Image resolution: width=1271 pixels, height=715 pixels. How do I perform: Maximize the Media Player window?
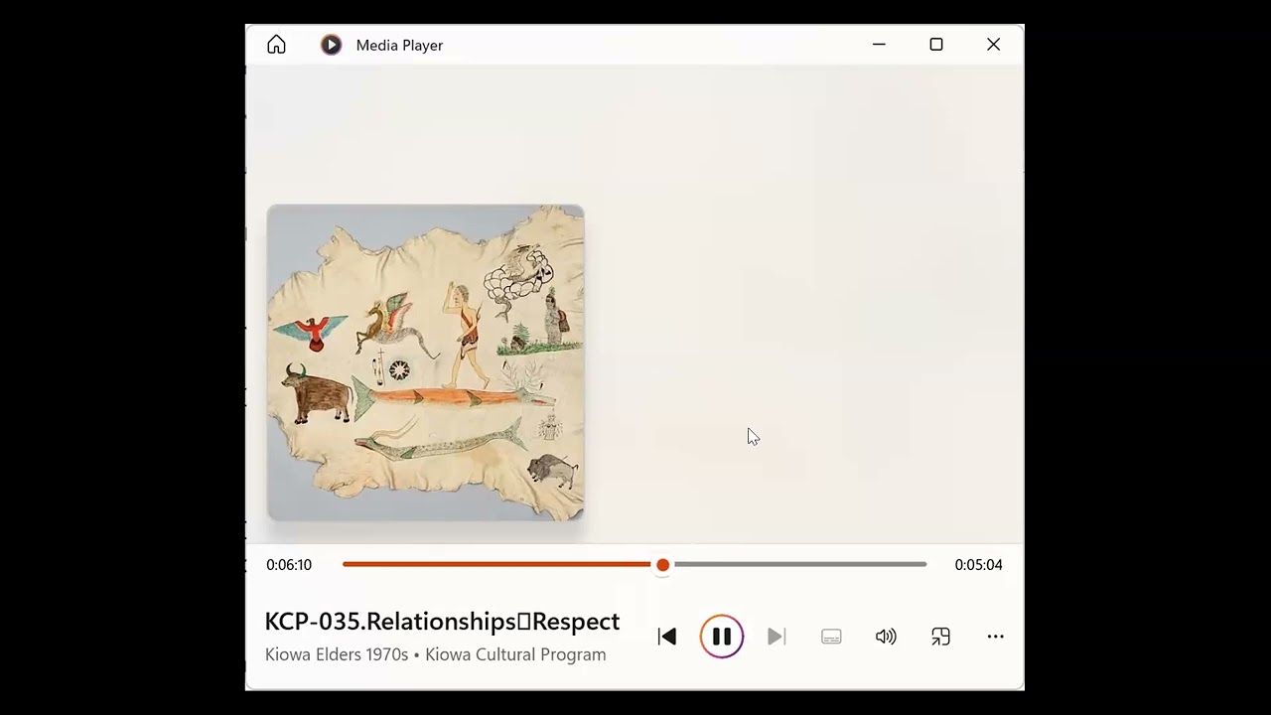(935, 45)
